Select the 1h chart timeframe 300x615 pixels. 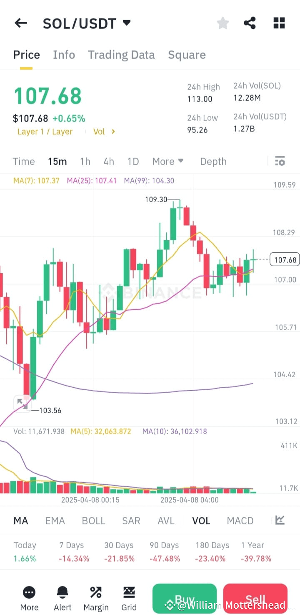[x=85, y=161]
